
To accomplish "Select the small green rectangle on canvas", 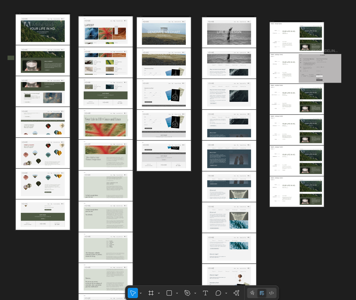I will pos(11,58).
